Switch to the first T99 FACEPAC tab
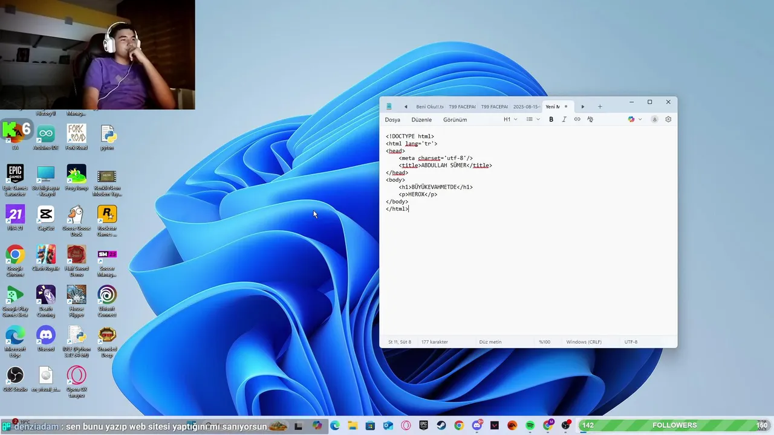The width and height of the screenshot is (774, 435). coord(461,107)
